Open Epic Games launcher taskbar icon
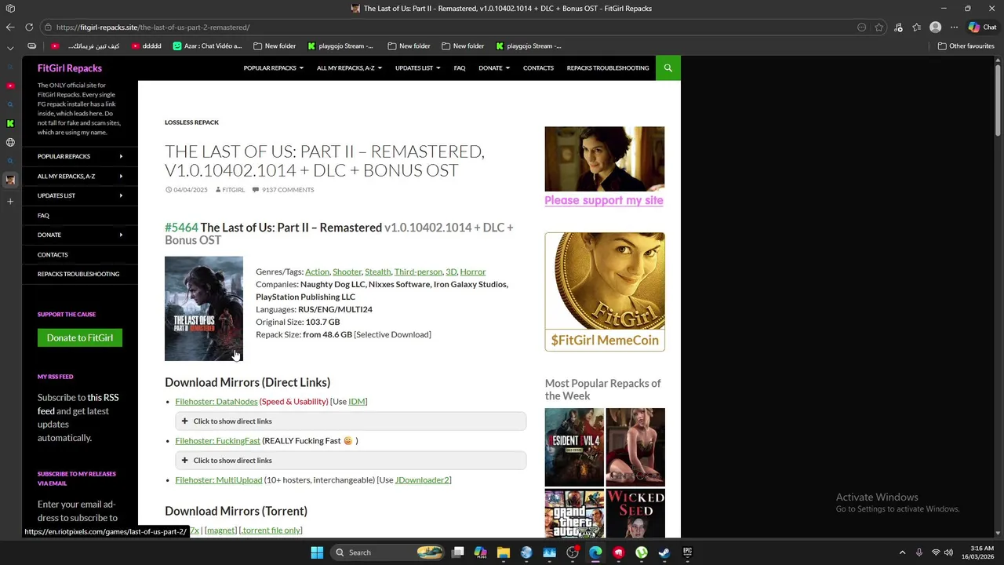 (x=687, y=552)
